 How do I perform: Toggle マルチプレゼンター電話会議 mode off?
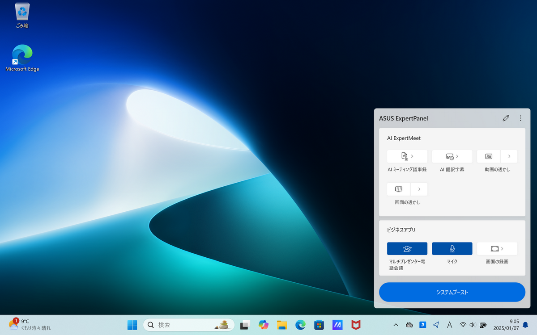tap(407, 249)
